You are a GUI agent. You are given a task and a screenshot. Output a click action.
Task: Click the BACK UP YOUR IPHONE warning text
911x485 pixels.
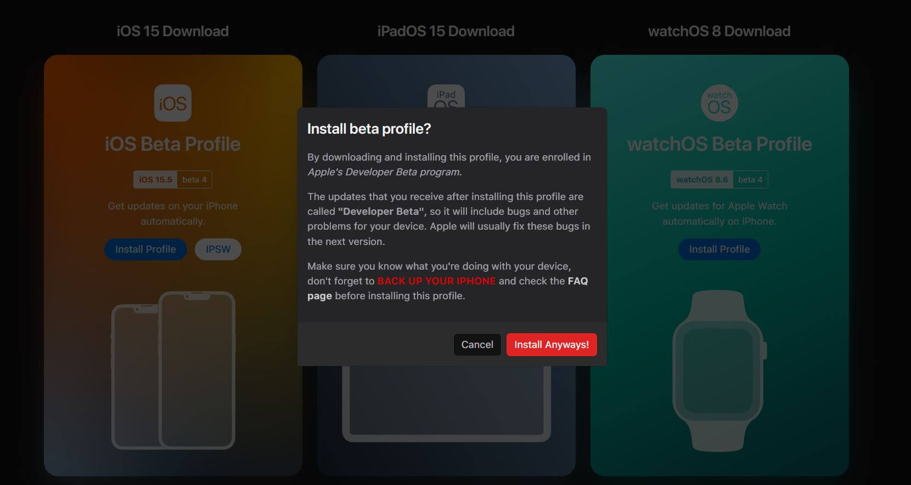pyautogui.click(x=436, y=281)
